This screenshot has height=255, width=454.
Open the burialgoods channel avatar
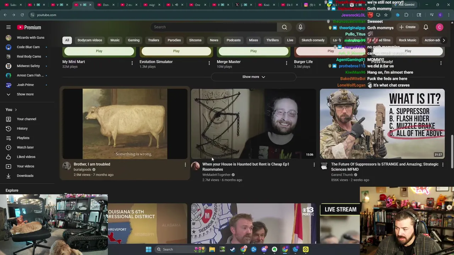[x=67, y=166]
